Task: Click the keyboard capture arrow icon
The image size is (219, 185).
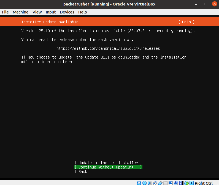Action: (191, 183)
